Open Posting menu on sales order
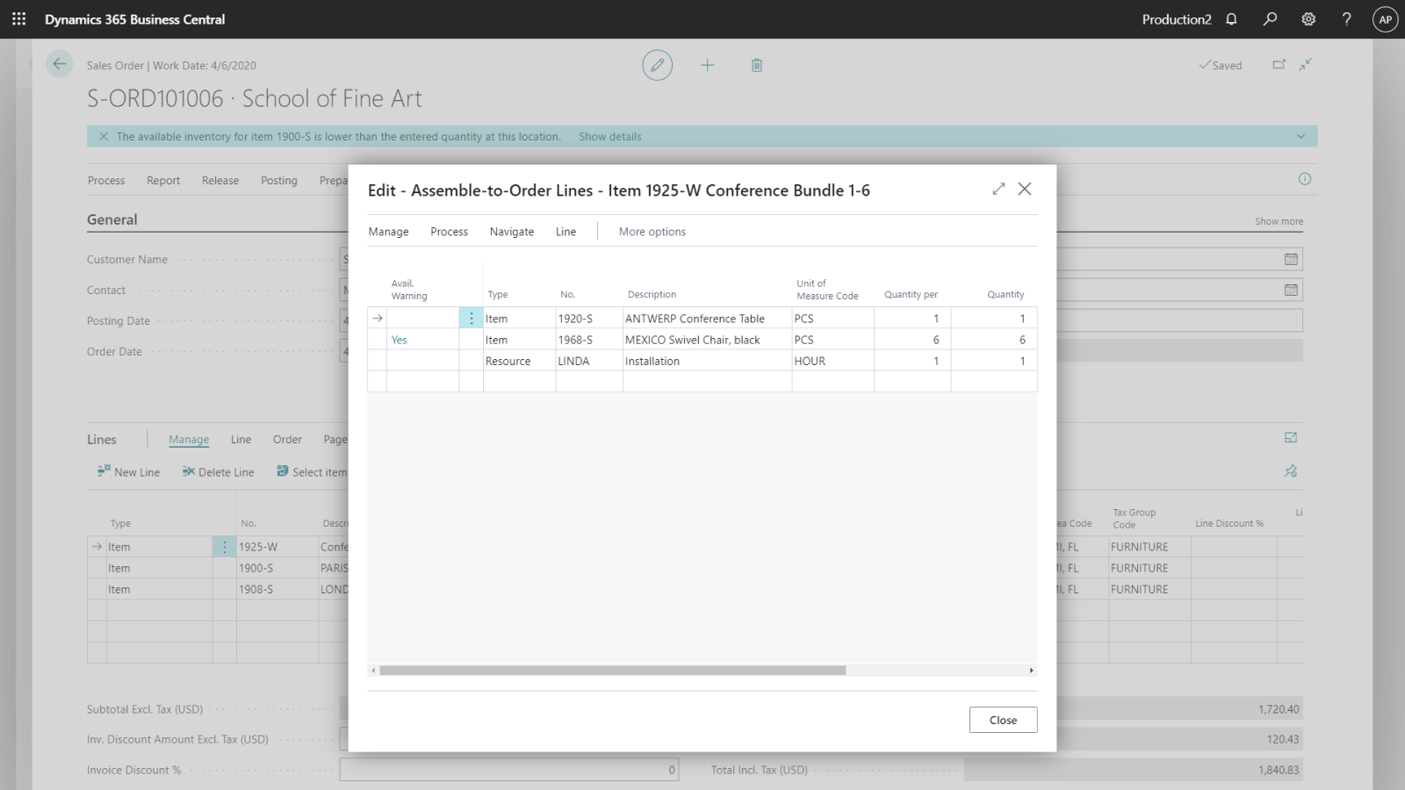 pos(279,181)
